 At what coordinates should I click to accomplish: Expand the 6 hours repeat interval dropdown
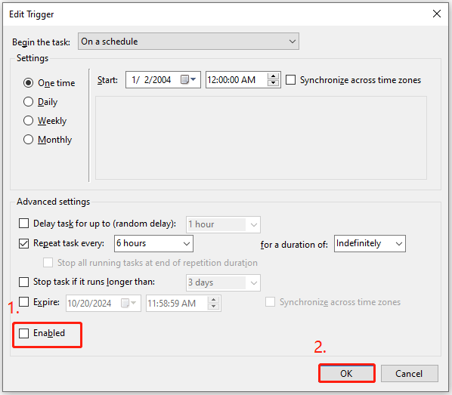(153, 244)
